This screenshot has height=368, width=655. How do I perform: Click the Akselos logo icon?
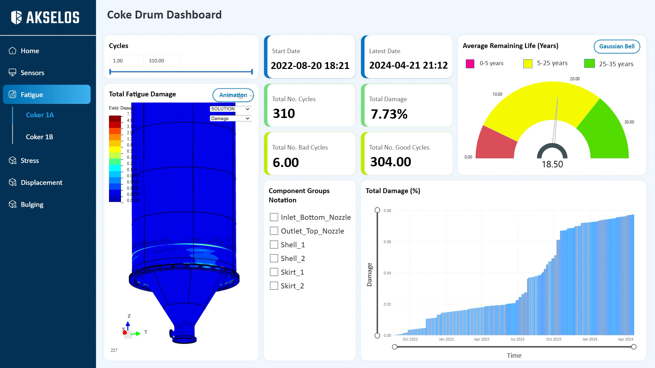(16, 17)
